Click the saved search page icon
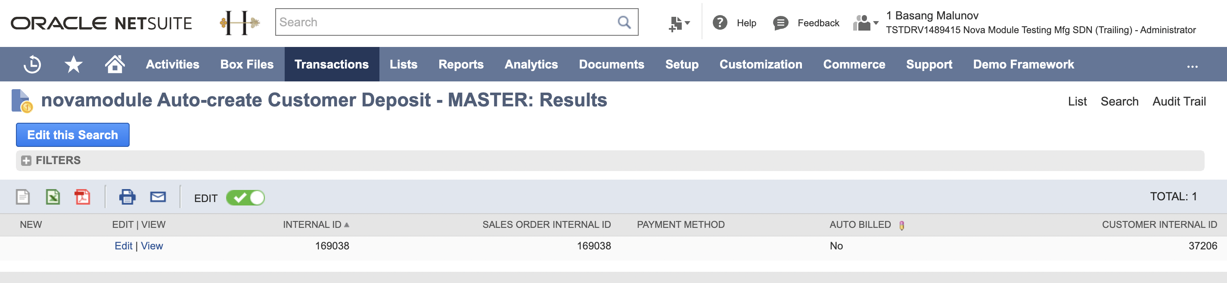 22,100
